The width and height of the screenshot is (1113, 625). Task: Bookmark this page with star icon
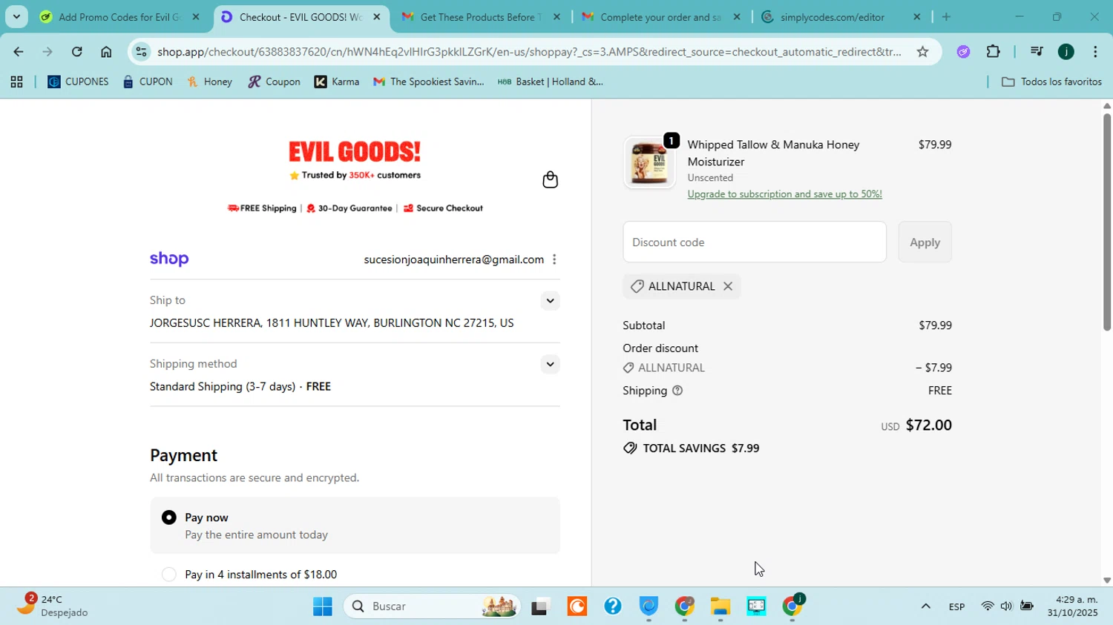[922, 51]
